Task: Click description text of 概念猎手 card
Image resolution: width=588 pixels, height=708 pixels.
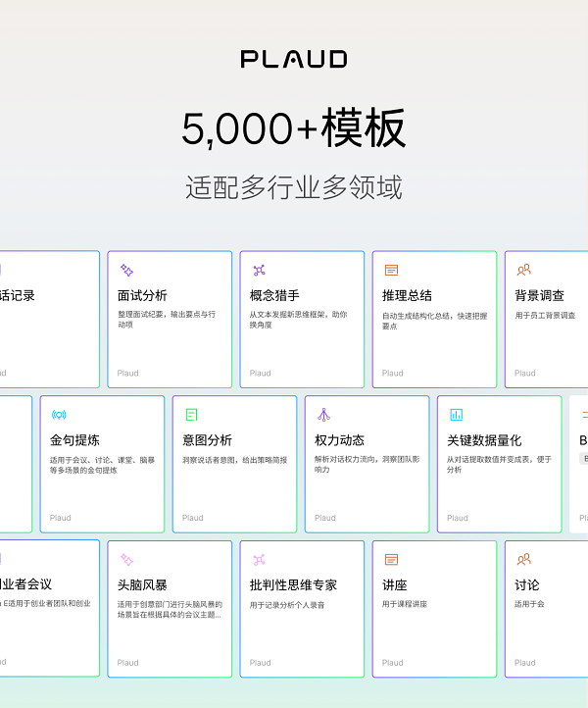Action: pyautogui.click(x=298, y=320)
